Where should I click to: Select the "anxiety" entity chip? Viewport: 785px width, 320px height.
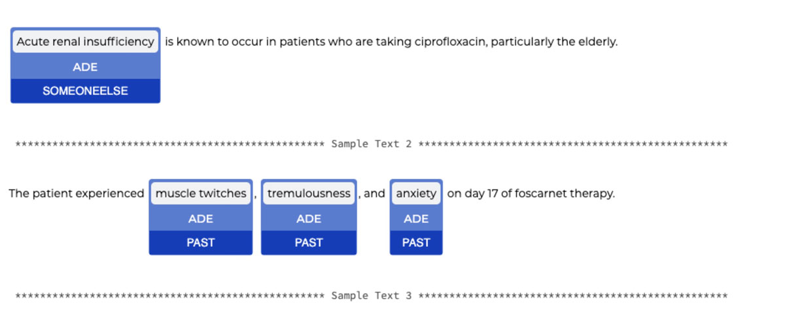tap(416, 193)
